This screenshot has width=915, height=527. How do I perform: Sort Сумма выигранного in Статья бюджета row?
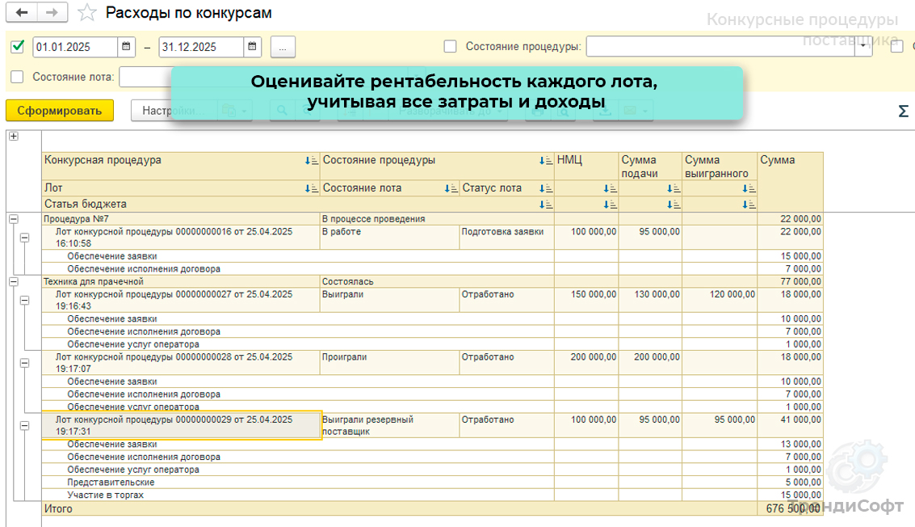(x=749, y=204)
